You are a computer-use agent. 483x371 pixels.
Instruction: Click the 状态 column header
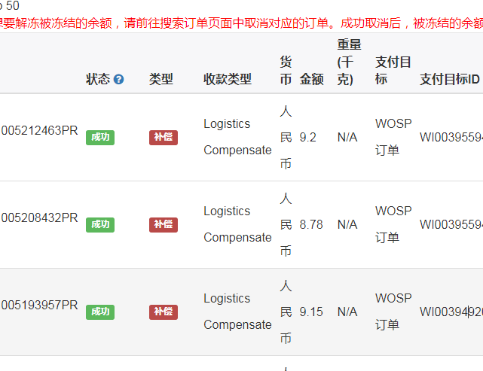(98, 79)
